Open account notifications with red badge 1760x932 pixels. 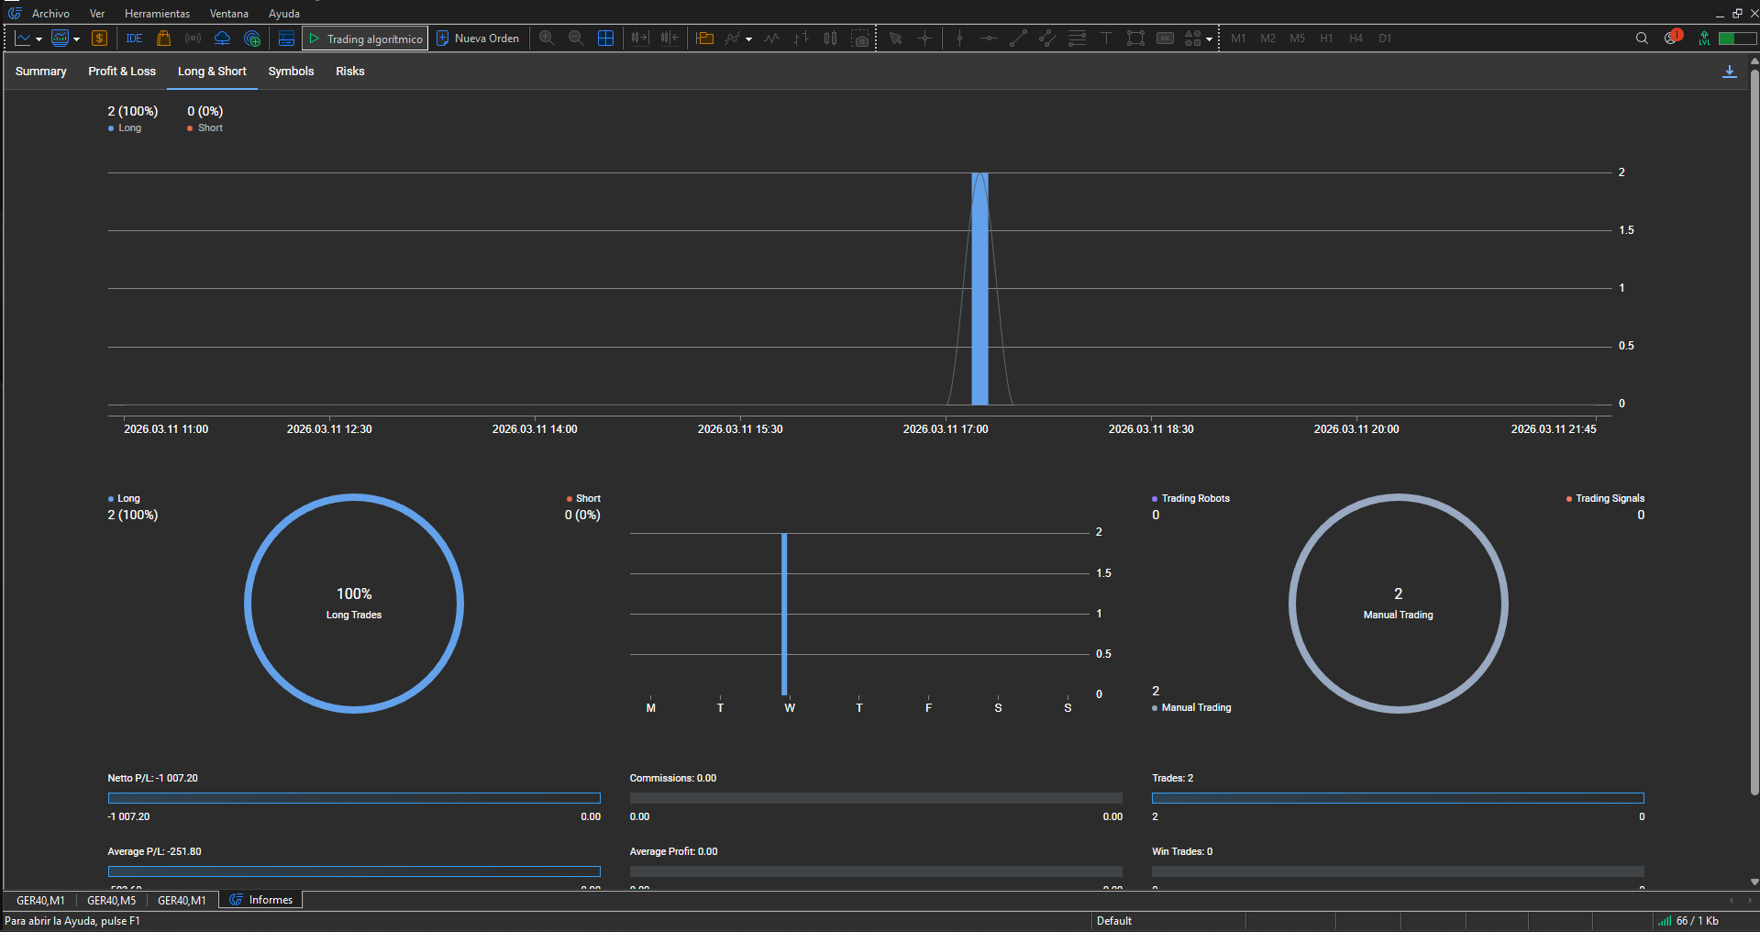pyautogui.click(x=1672, y=38)
